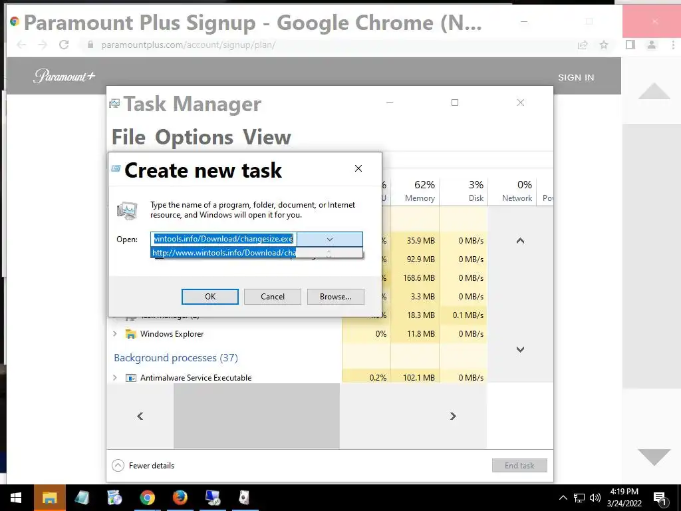Bookmark page with Chrome star icon
Screen dimensions: 681x511
point(604,45)
